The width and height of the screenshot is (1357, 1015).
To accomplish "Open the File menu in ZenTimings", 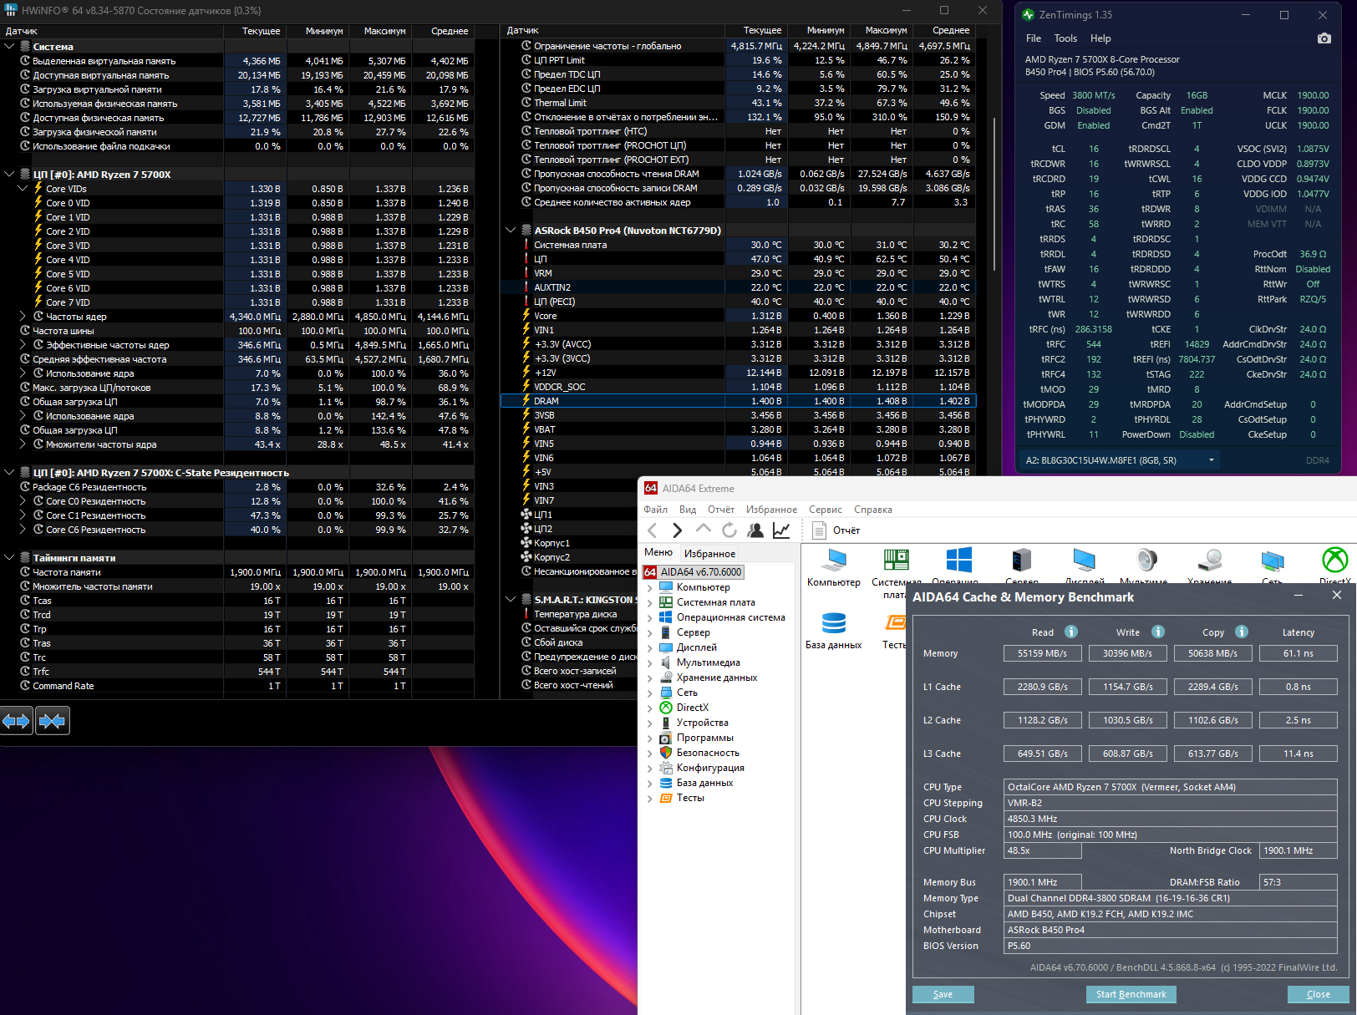I will point(1034,38).
